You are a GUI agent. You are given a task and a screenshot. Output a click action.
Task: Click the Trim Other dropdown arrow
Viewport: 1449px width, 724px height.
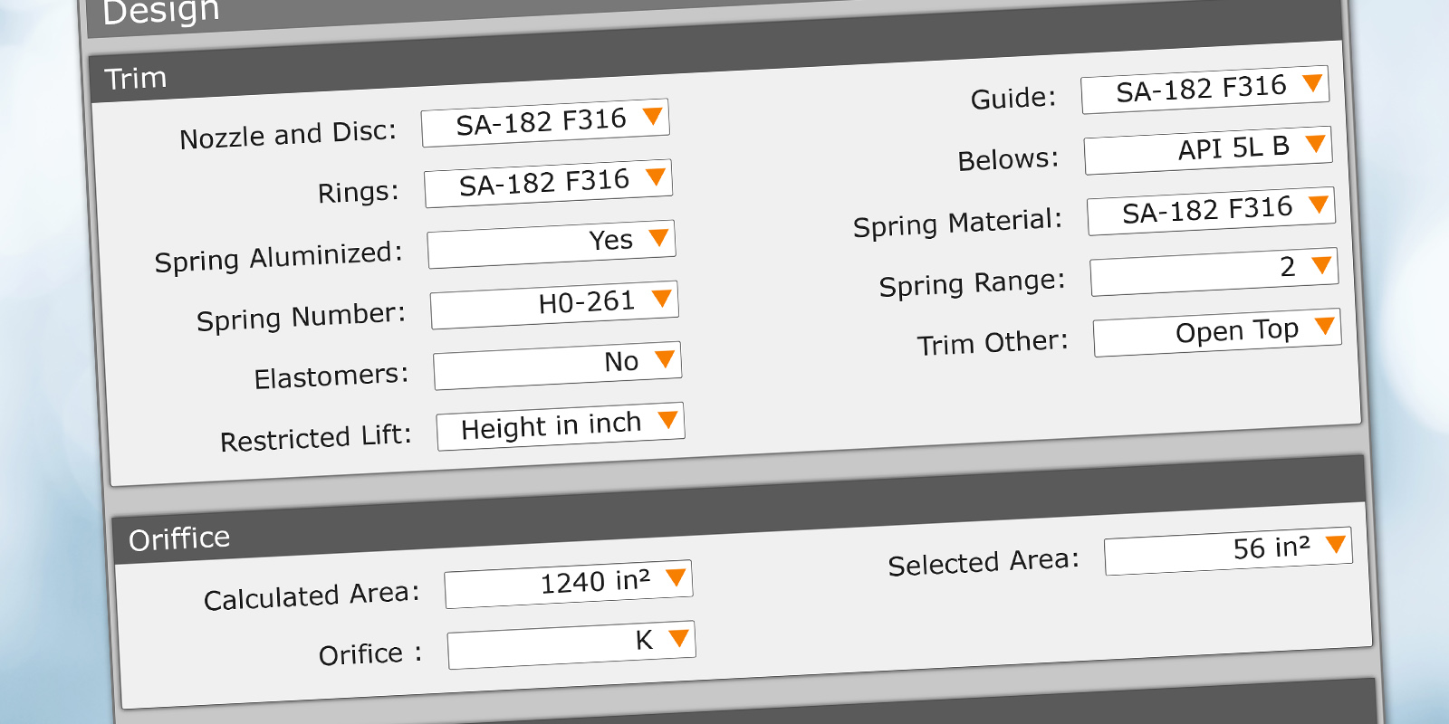point(1325,326)
